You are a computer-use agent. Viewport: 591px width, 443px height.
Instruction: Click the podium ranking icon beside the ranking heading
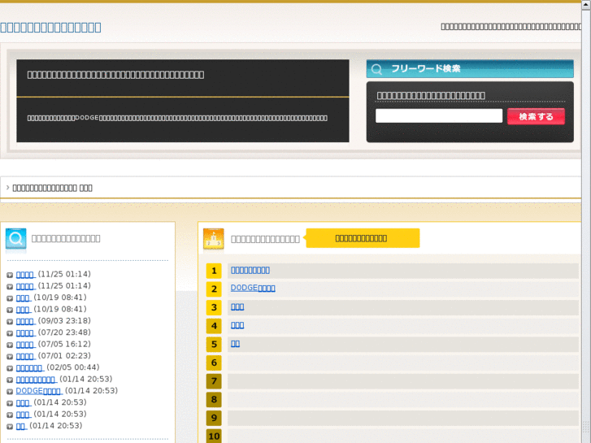click(x=213, y=239)
